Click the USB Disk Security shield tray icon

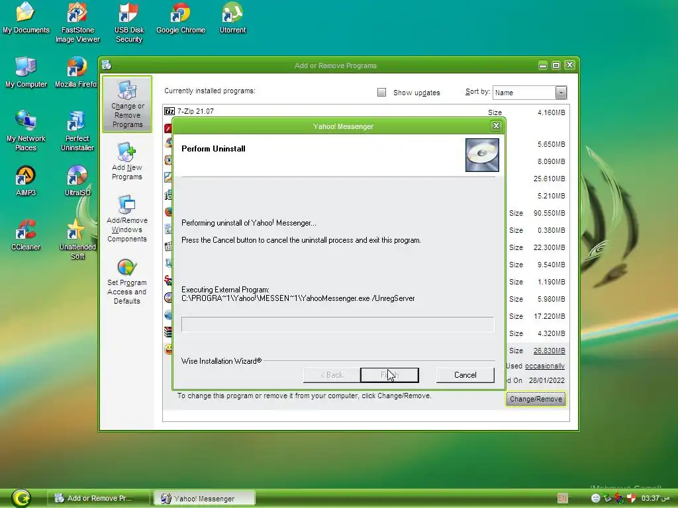631,498
